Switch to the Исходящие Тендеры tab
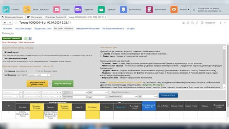The image size is (229, 129). [54, 17]
